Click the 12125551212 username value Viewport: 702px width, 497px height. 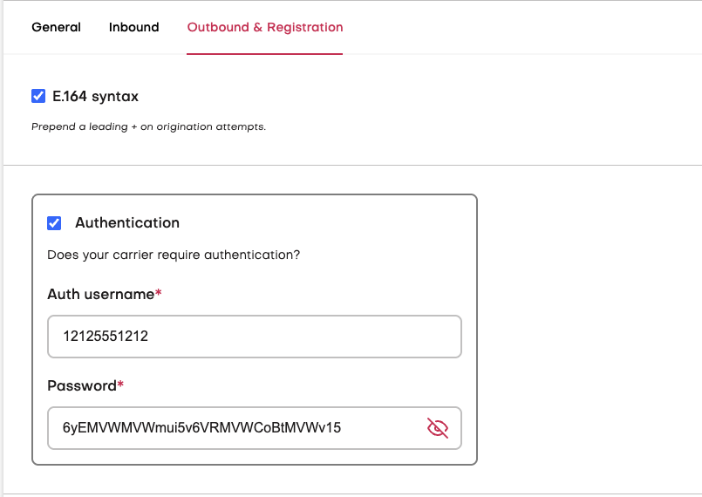(106, 336)
